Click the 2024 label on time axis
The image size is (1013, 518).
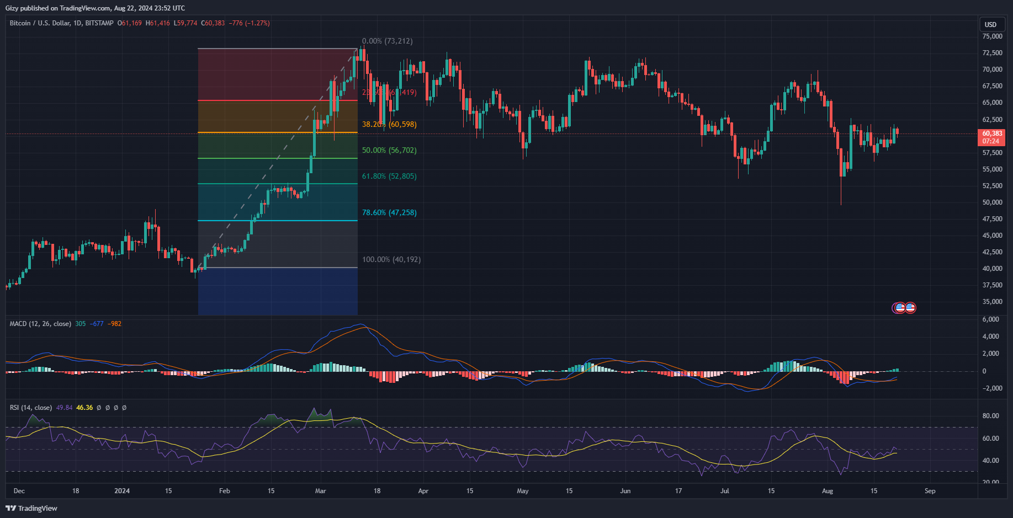tap(122, 491)
